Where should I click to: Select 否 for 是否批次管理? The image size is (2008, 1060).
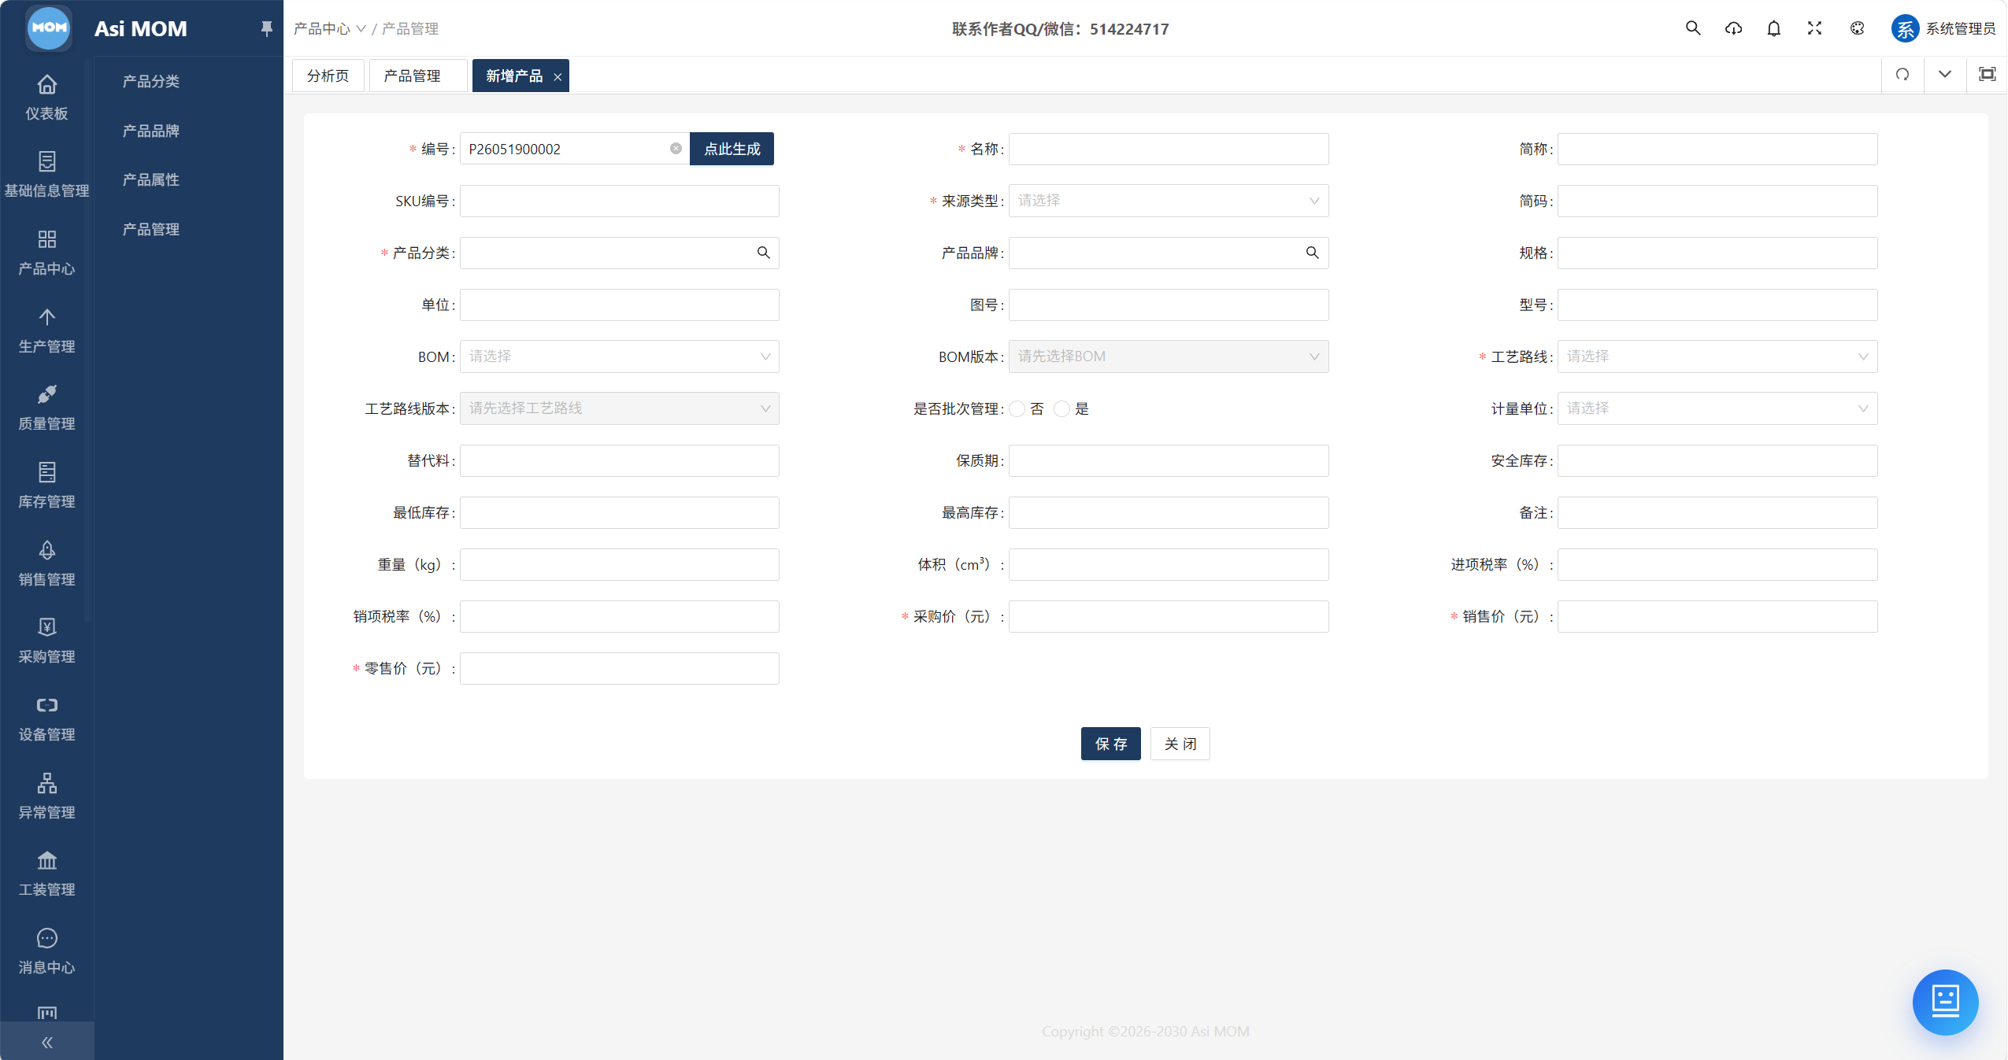(x=1017, y=408)
